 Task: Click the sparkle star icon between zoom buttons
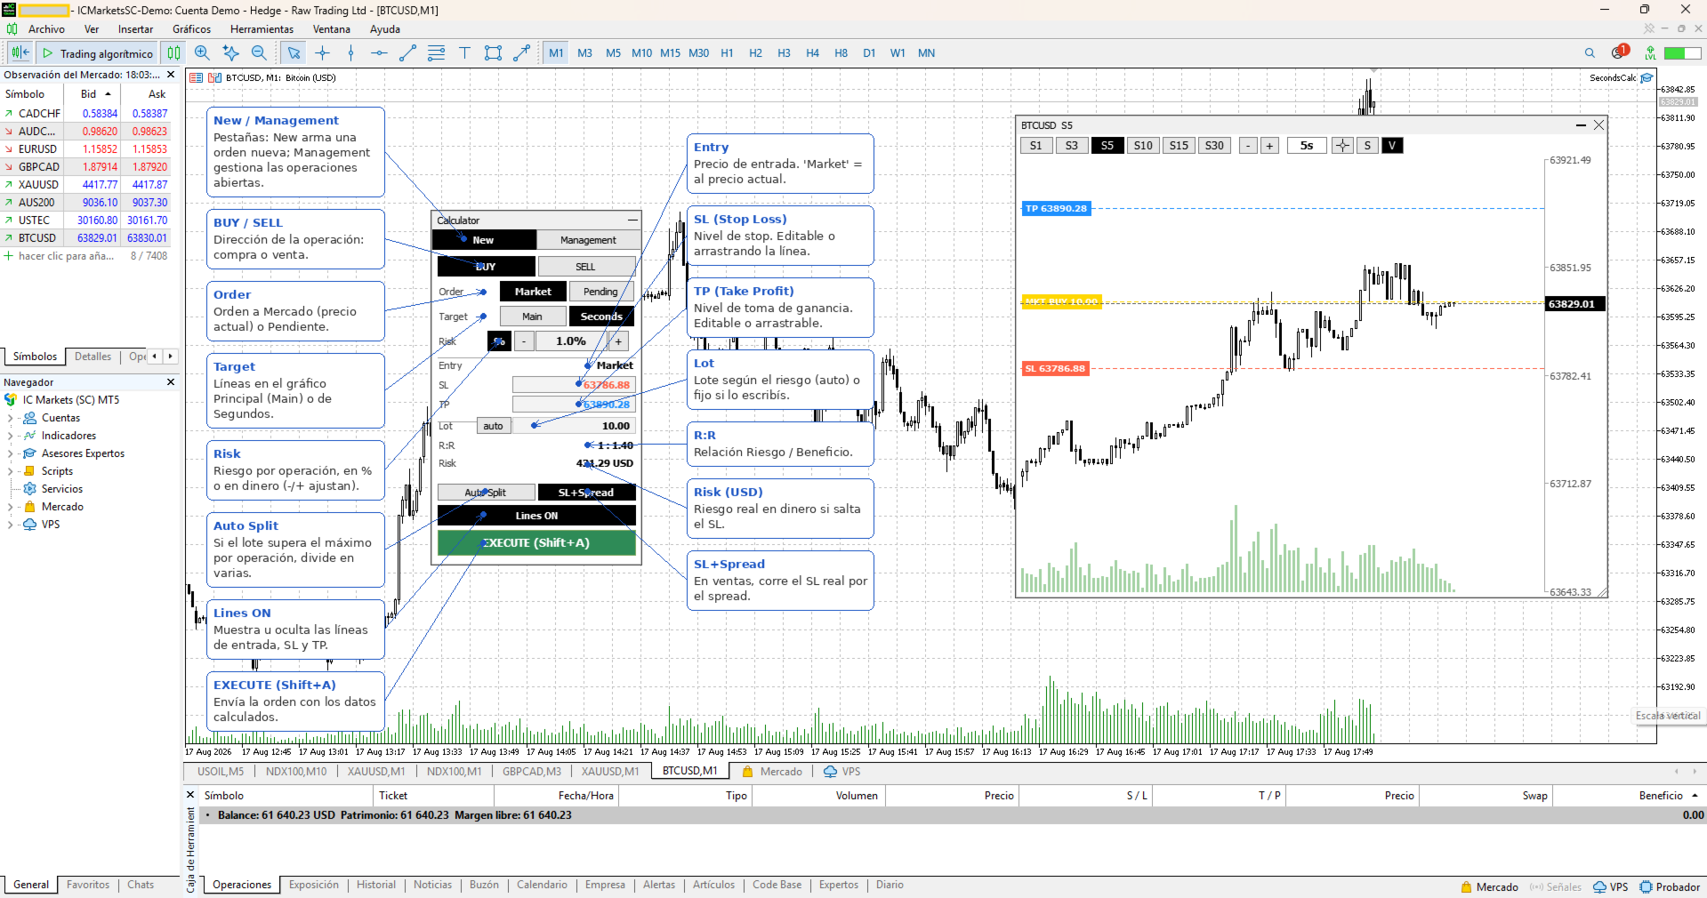tap(230, 53)
